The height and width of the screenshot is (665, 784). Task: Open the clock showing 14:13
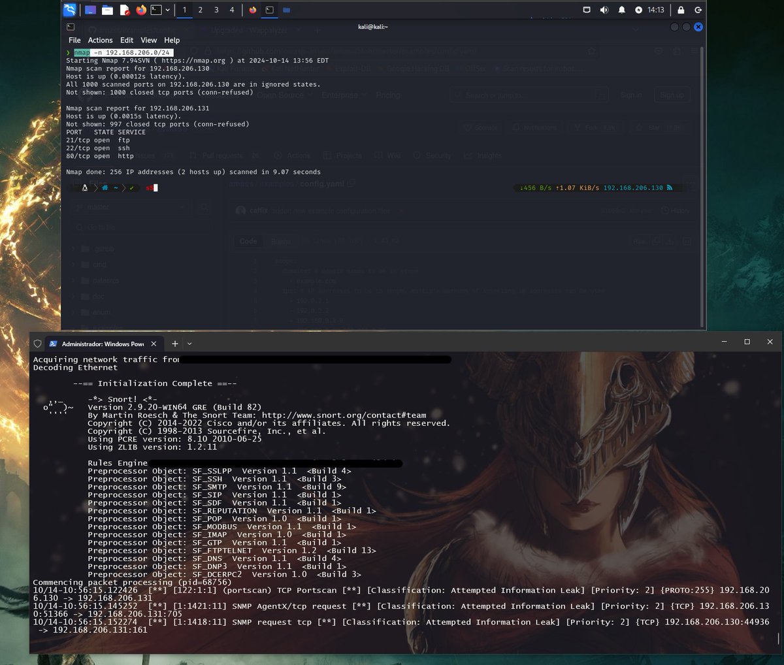coord(655,10)
